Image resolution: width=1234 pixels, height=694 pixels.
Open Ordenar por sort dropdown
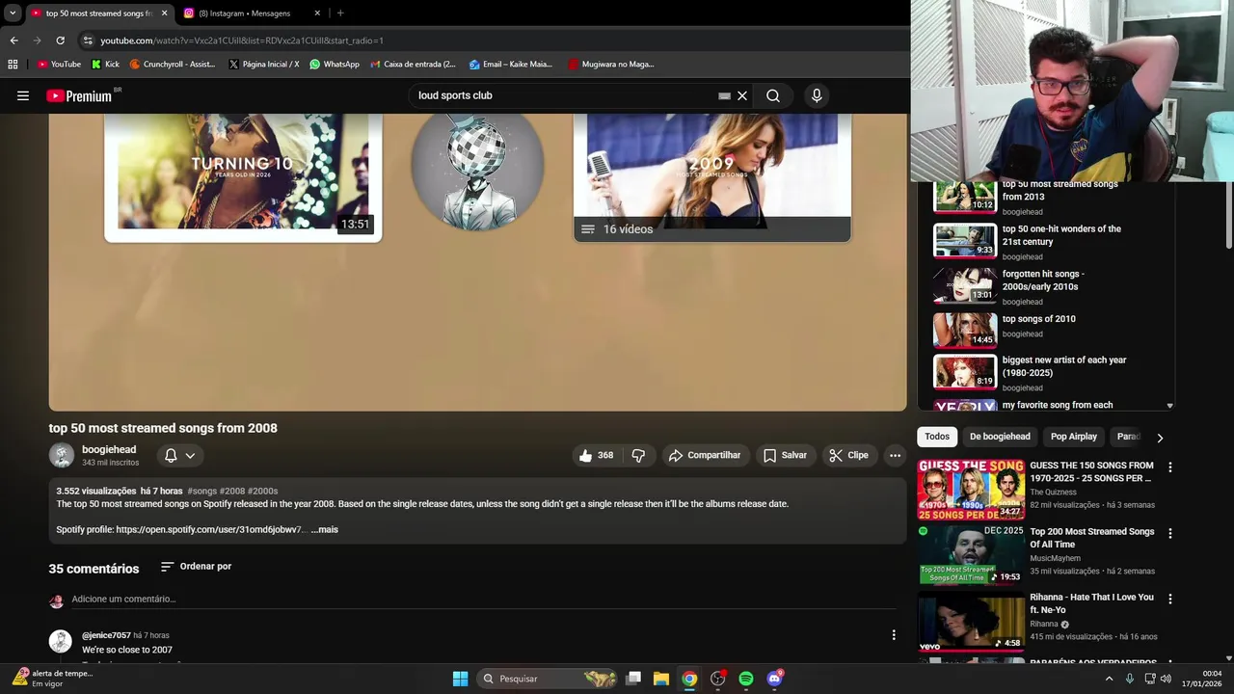click(196, 567)
